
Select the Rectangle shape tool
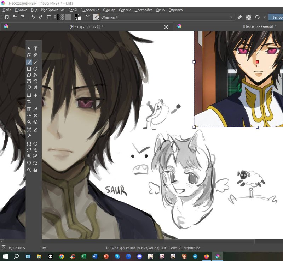coord(29,69)
